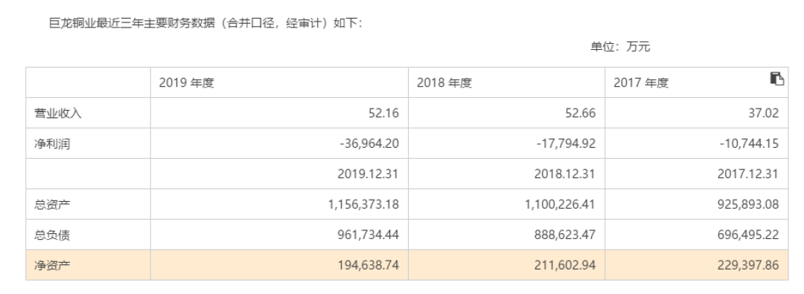Select the 2018 年度 column header
This screenshot has height=294, width=804.
507,82
